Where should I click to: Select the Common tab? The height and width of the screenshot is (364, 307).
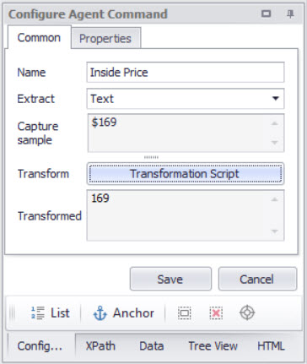pos(39,37)
